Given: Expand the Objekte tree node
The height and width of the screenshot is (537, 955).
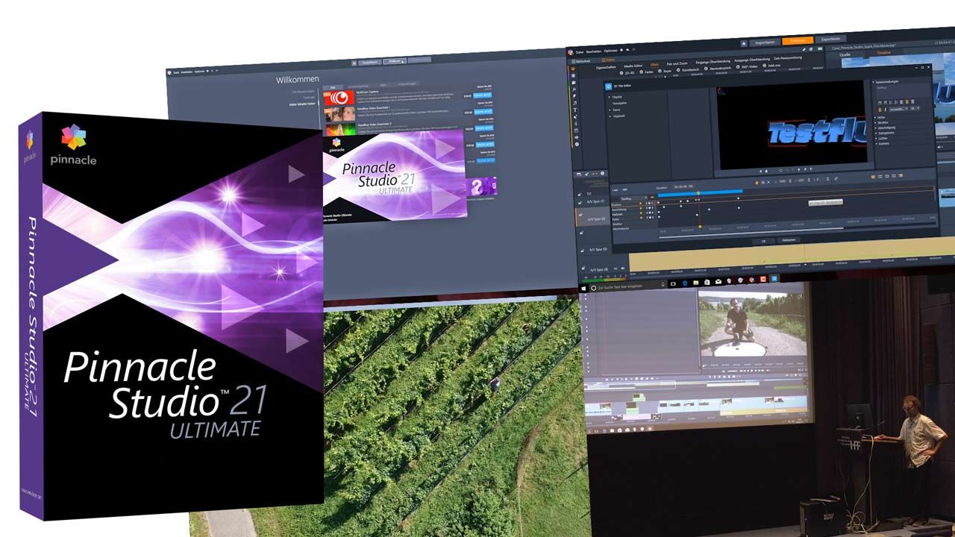Looking at the screenshot, I should pyautogui.click(x=610, y=97).
